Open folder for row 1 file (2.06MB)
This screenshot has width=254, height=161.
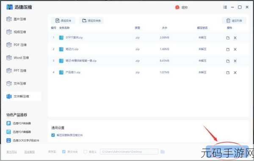click(228, 38)
